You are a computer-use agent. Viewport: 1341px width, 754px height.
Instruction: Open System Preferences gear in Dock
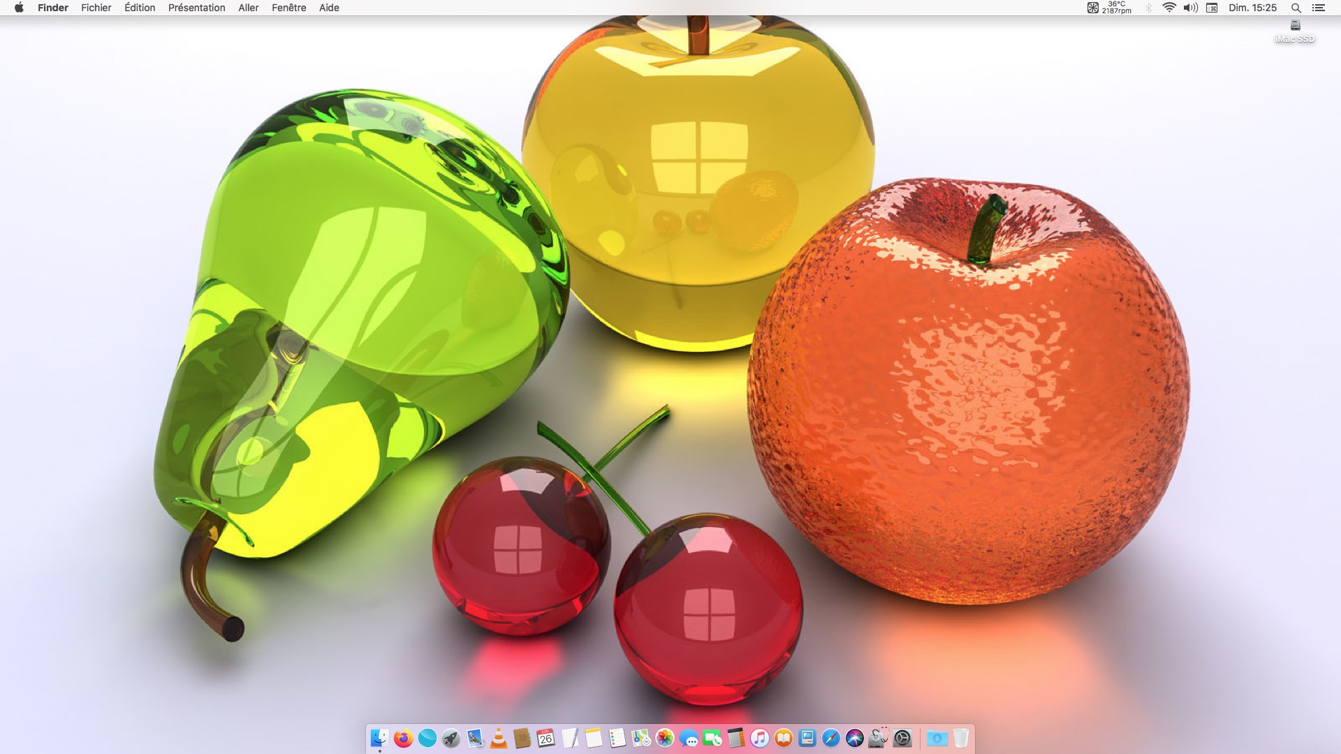tap(902, 738)
